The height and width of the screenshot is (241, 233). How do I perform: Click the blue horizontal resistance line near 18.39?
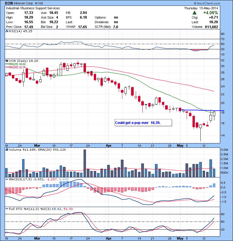tap(202, 110)
